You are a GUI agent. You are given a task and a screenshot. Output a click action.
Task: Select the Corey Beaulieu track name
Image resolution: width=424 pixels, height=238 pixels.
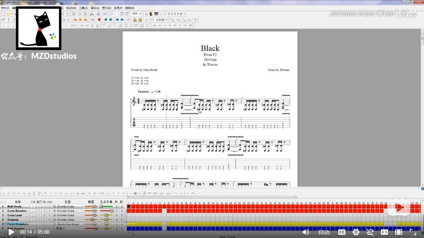(x=17, y=211)
